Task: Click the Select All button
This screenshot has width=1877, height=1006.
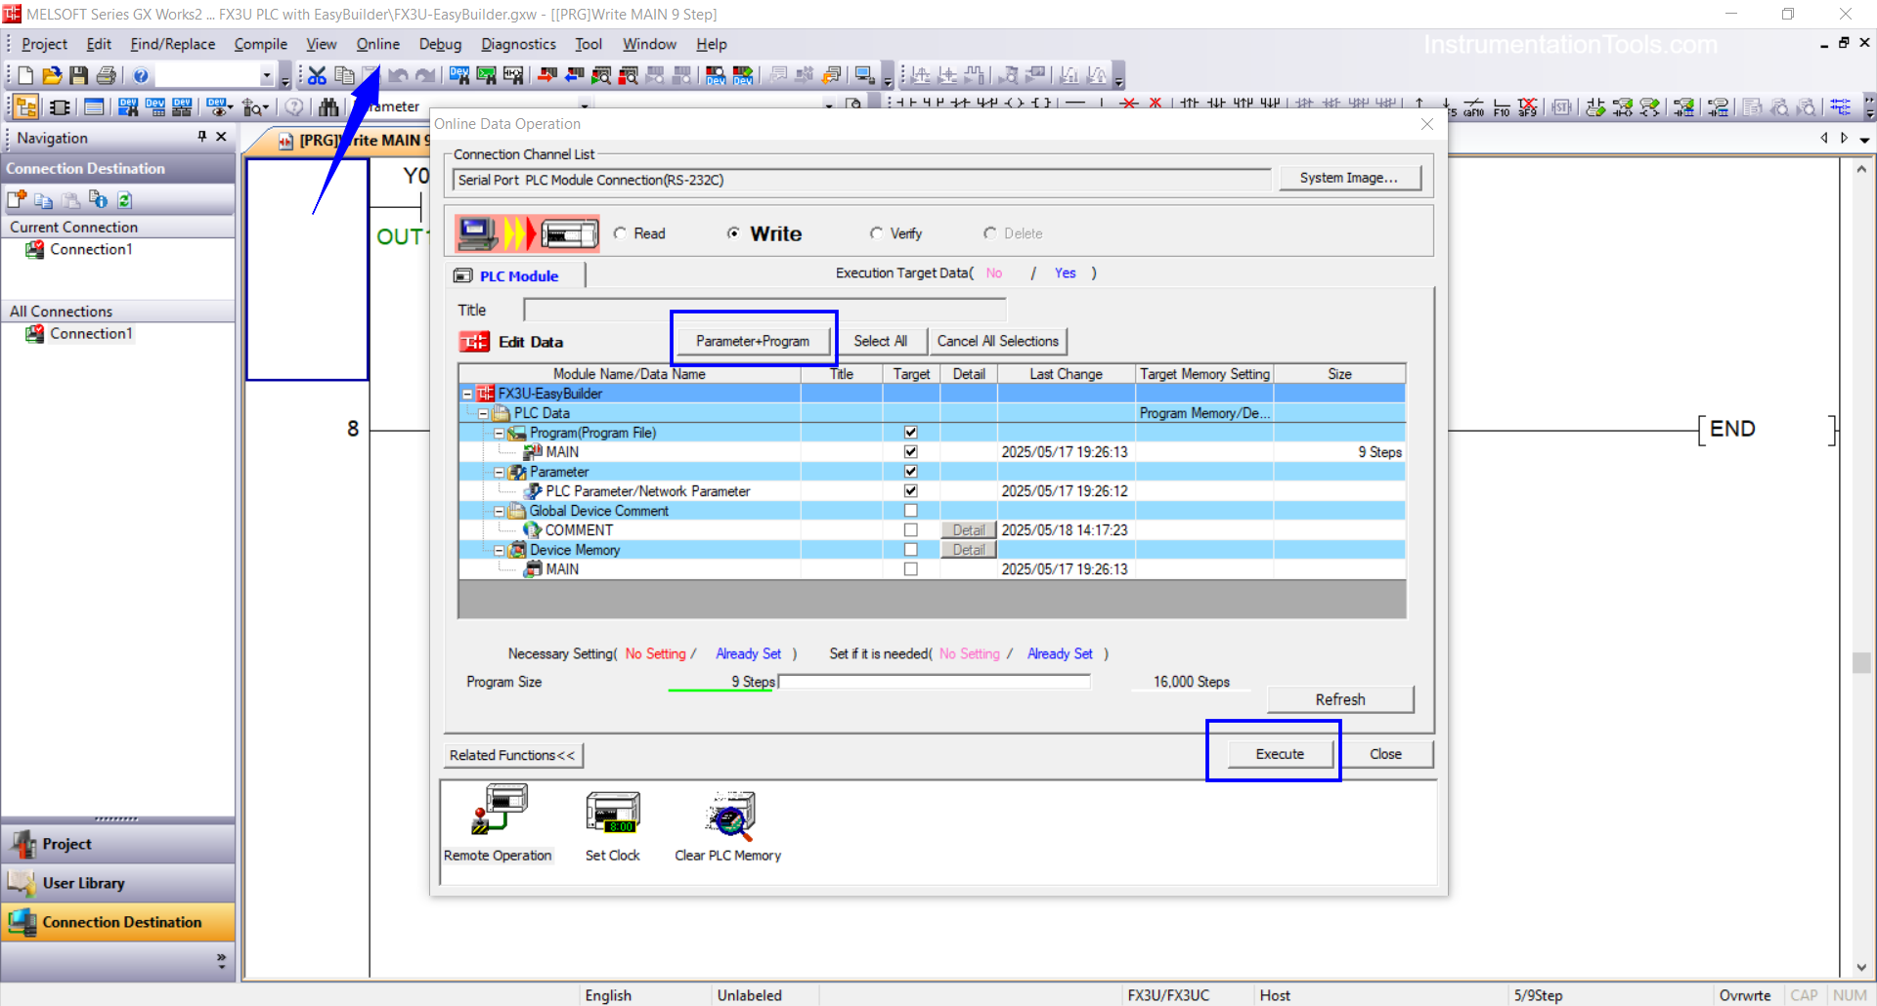Action: pos(880,341)
